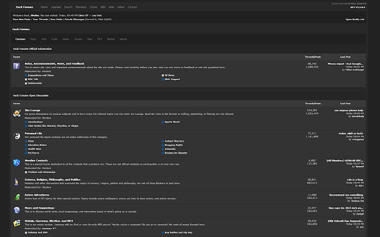The image size is (380, 237).
Task: Switch to the Hack tab
Action: point(33,39)
